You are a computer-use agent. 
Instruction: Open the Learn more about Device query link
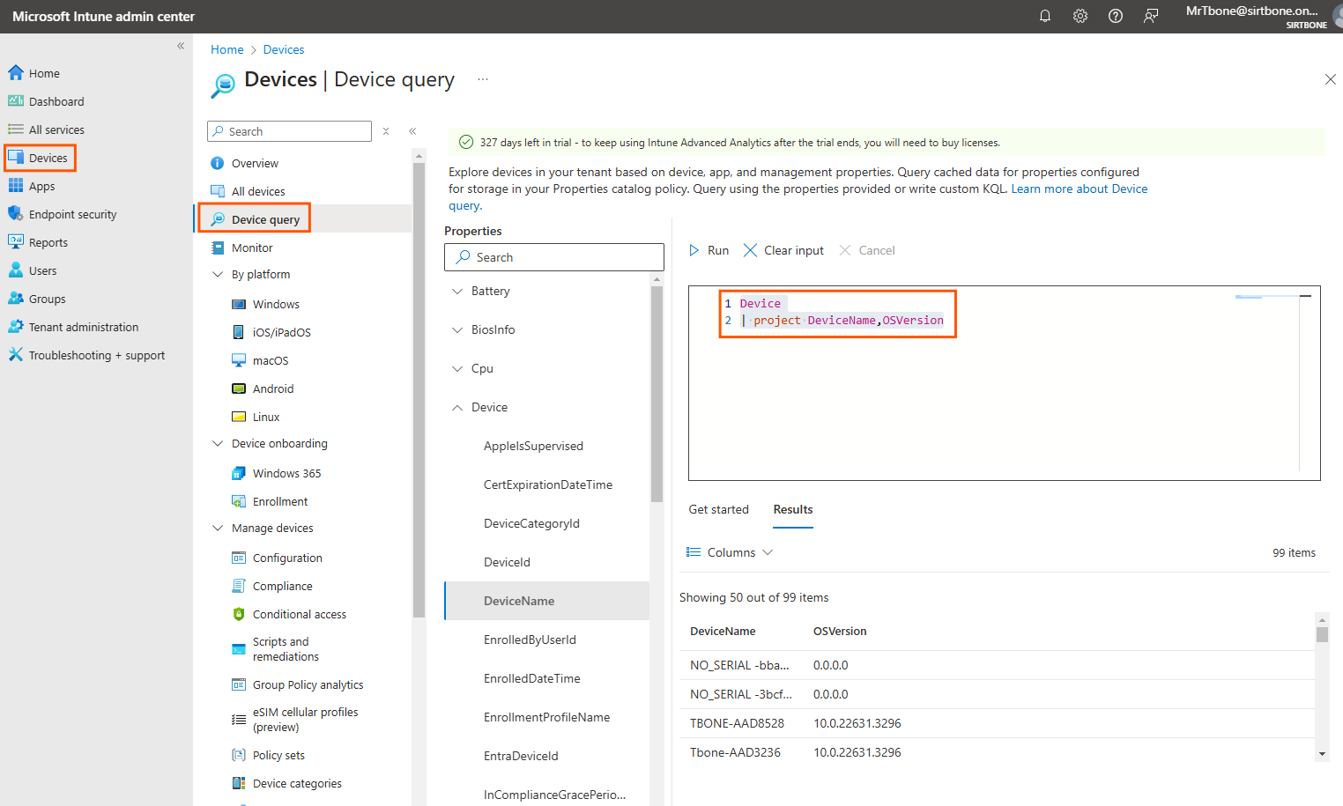pyautogui.click(x=1079, y=188)
